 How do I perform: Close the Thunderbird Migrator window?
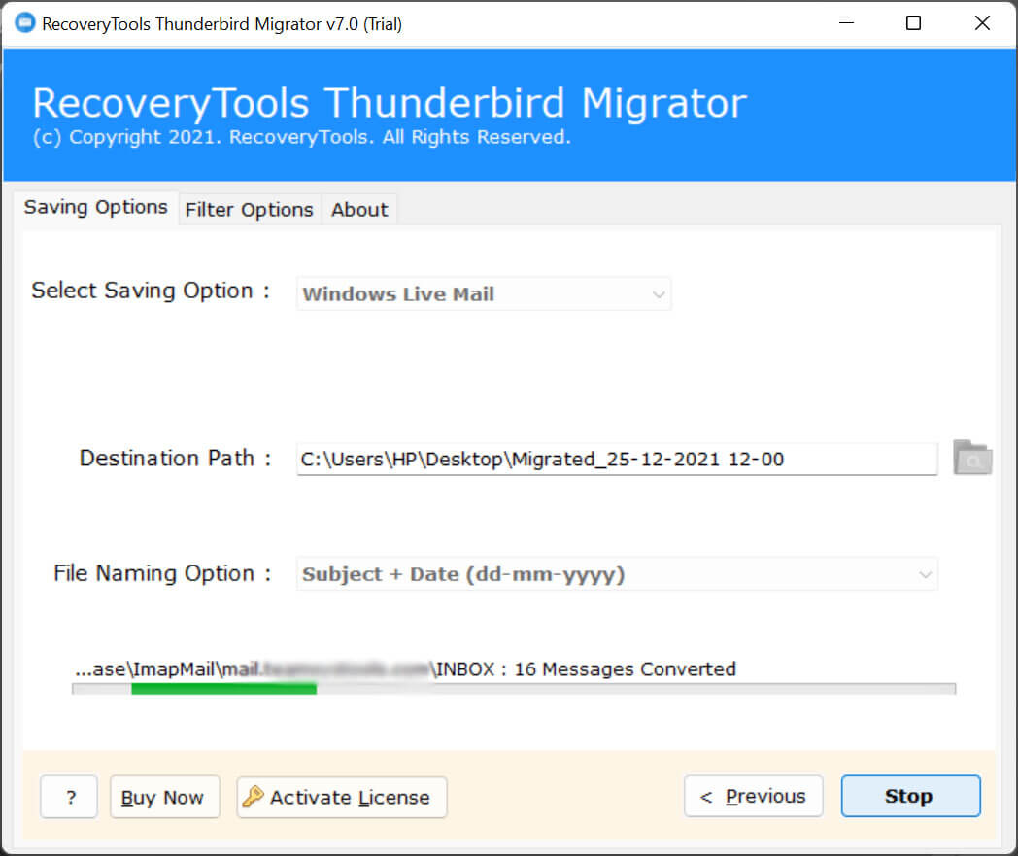click(982, 23)
